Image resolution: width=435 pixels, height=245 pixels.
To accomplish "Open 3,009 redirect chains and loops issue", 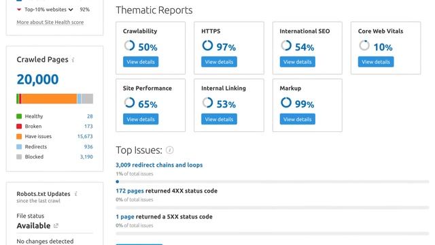I will click(159, 165).
